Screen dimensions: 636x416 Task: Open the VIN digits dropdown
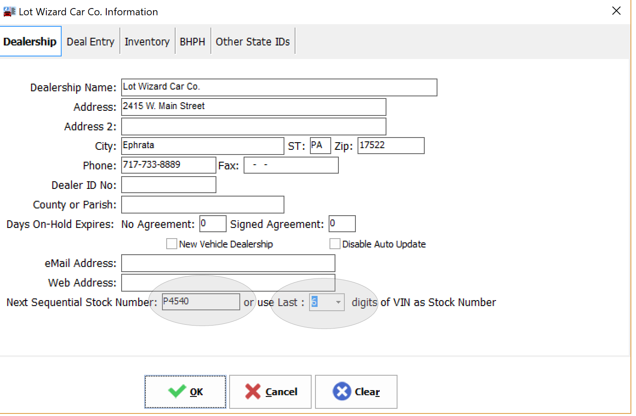(x=338, y=302)
